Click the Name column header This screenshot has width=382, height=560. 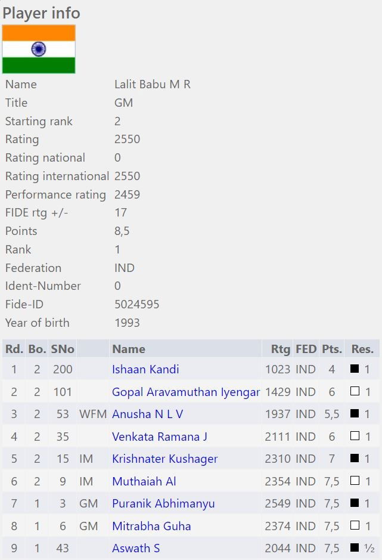129,349
